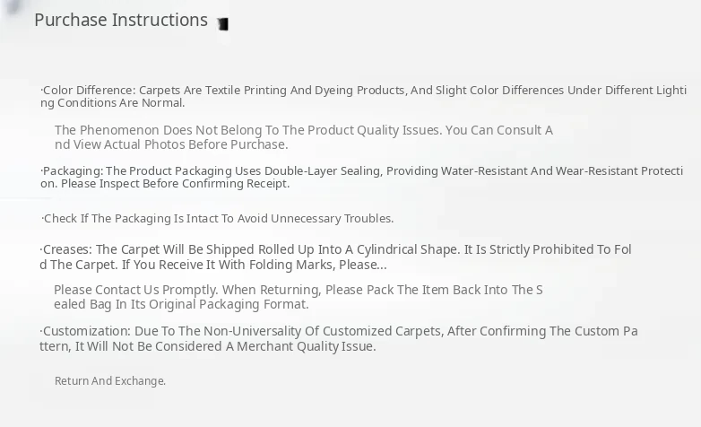Click the 'Please Contact Us Promptly.' sentence
The height and width of the screenshot is (427, 701).
coord(135,290)
